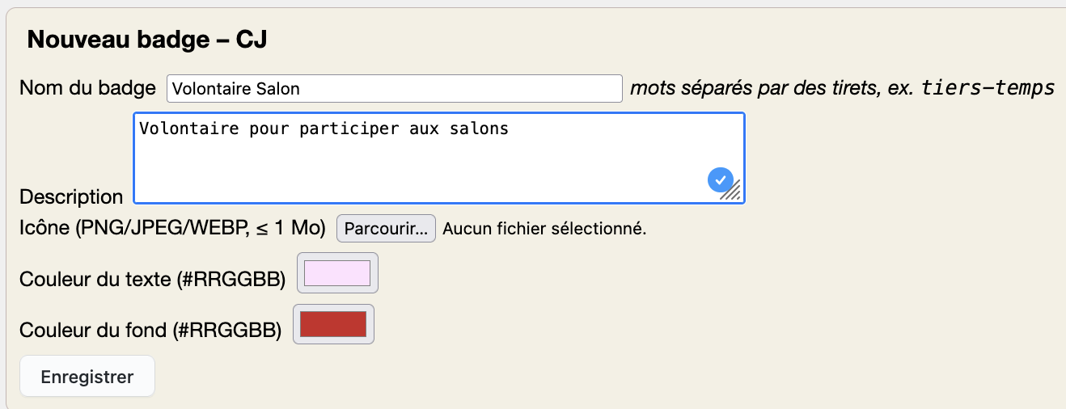Image resolution: width=1066 pixels, height=409 pixels.
Task: Click the textarea resize handle corner
Action: point(733,192)
